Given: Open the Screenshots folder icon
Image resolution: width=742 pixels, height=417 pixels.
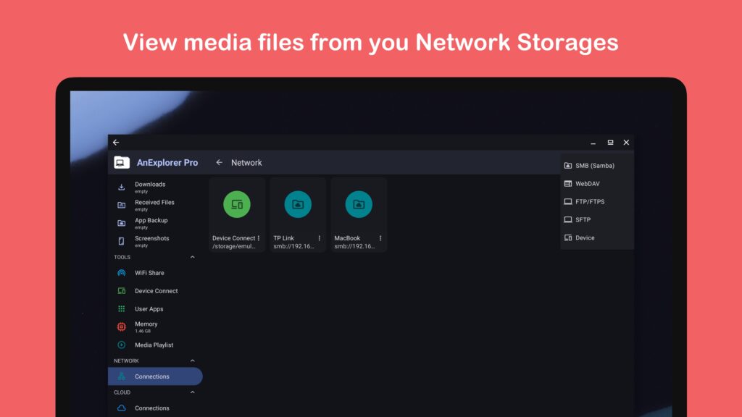Looking at the screenshot, I should [121, 241].
